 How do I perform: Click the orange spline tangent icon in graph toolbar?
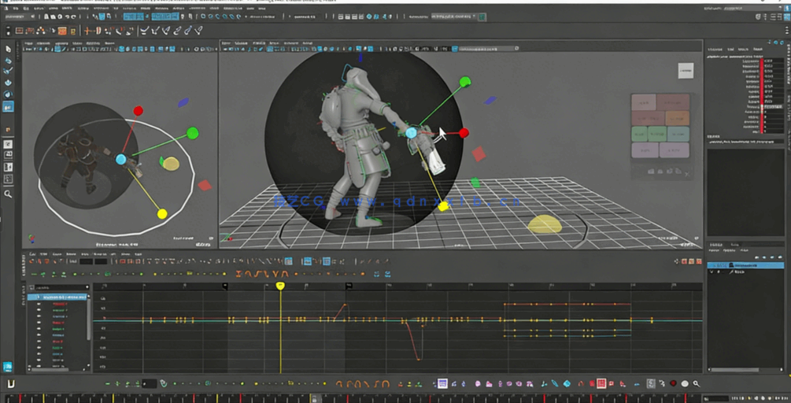(x=249, y=274)
